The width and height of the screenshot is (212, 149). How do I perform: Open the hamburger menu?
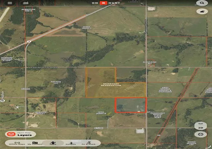pyautogui.click(x=10, y=3)
